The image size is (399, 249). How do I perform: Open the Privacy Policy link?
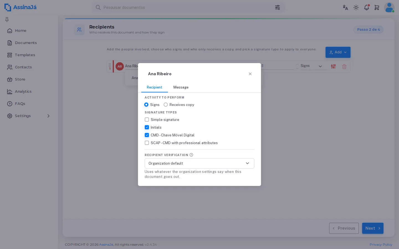(381, 245)
